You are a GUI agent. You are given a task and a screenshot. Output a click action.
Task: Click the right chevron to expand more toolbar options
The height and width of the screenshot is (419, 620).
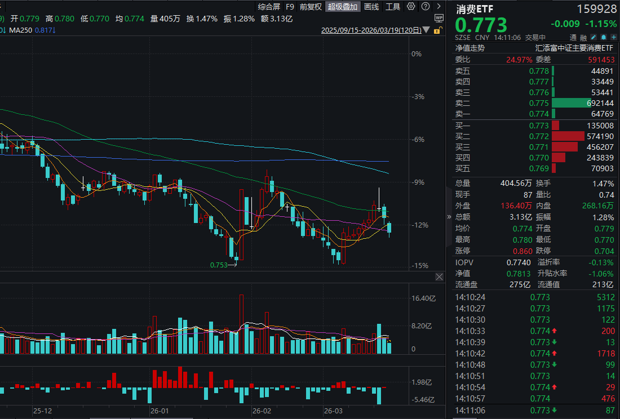pos(440,6)
